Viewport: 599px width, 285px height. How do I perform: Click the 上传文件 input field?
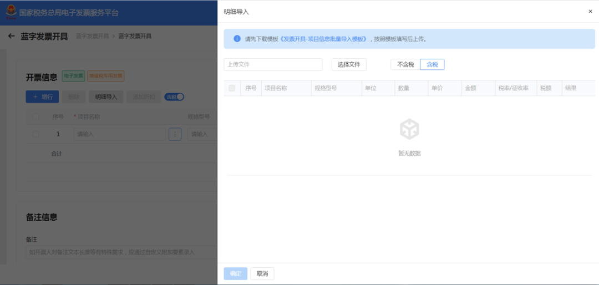(x=273, y=64)
